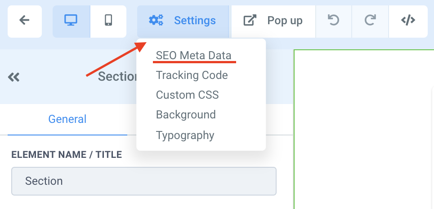This screenshot has width=434, height=209.
Task: Click the ELEMENT NAME / TITLE label
Action: click(67, 155)
